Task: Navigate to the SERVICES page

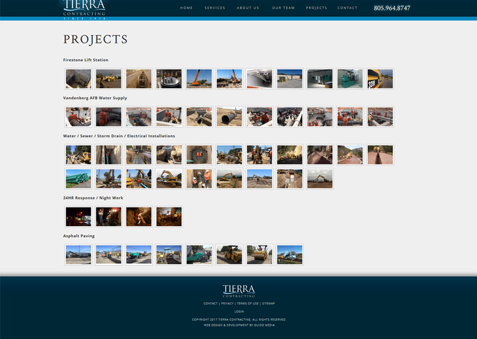Action: click(215, 7)
